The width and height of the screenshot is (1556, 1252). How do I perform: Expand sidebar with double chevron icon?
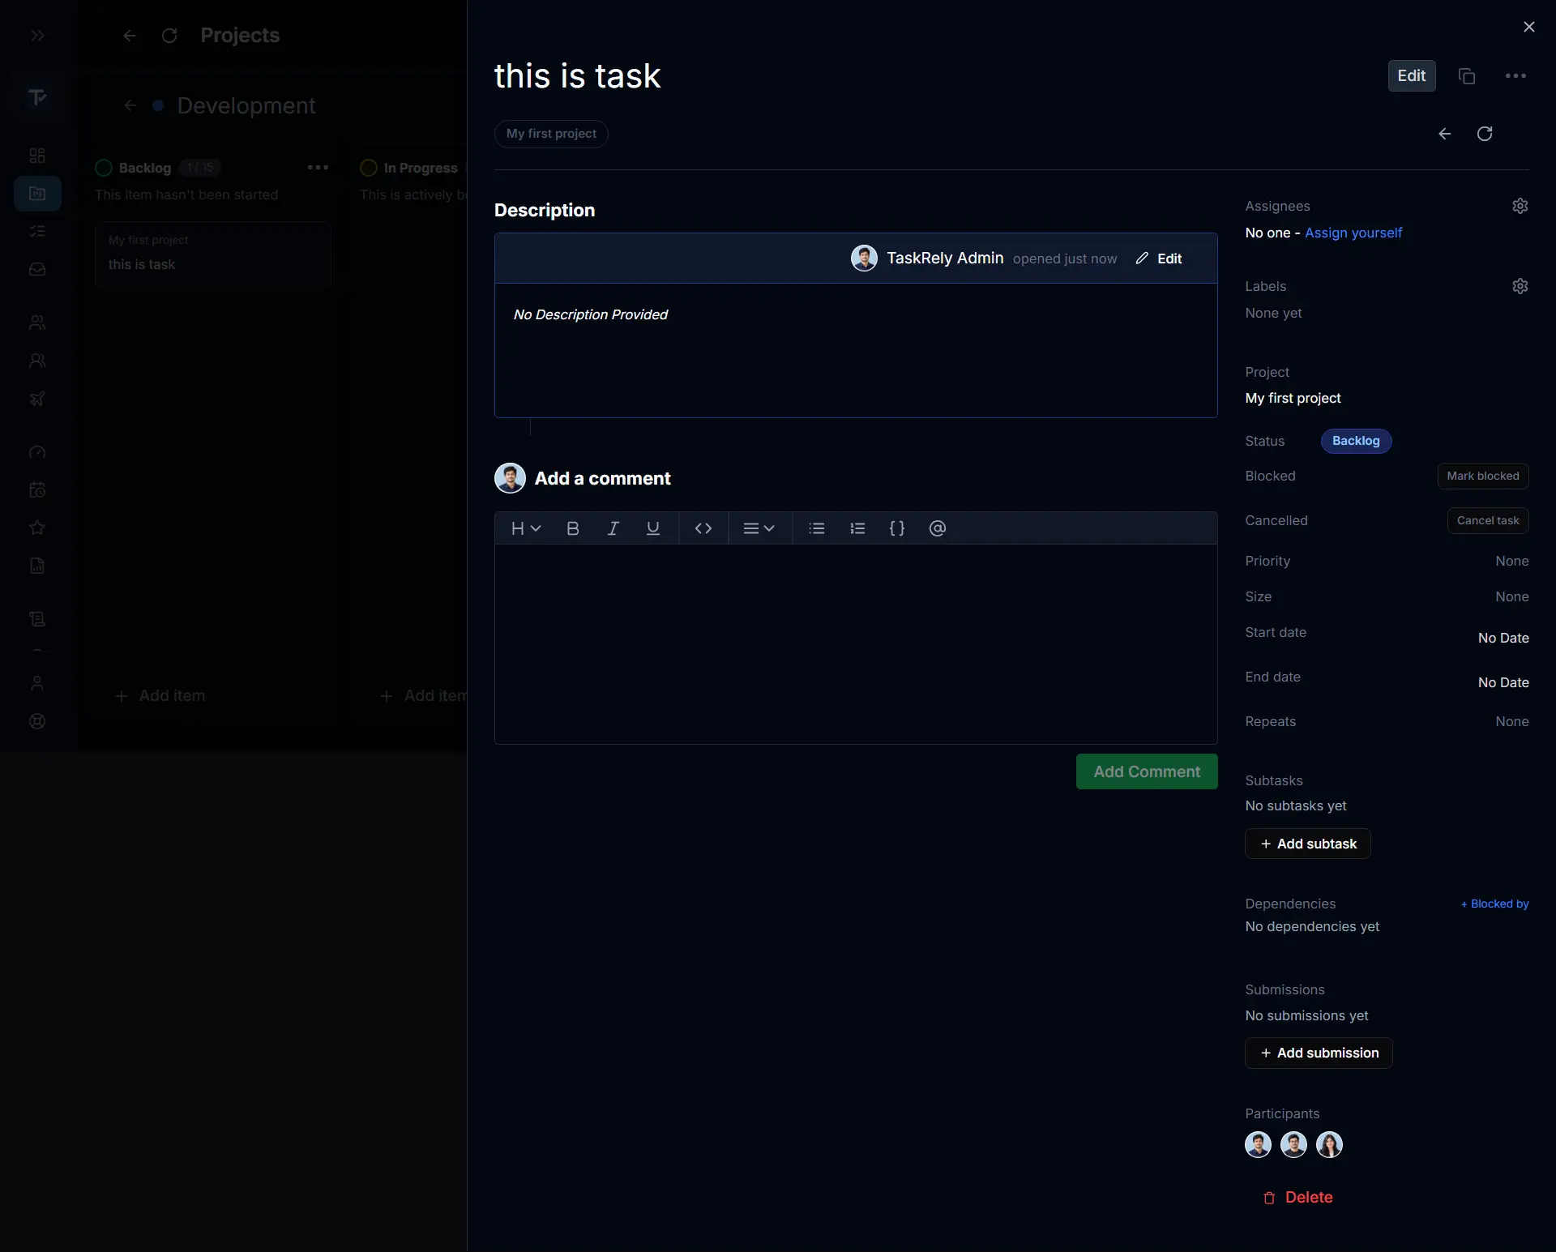point(37,36)
